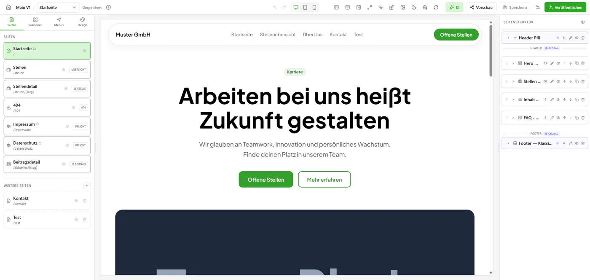Click the Vorschau button
This screenshot has height=280, width=590.
click(481, 7)
